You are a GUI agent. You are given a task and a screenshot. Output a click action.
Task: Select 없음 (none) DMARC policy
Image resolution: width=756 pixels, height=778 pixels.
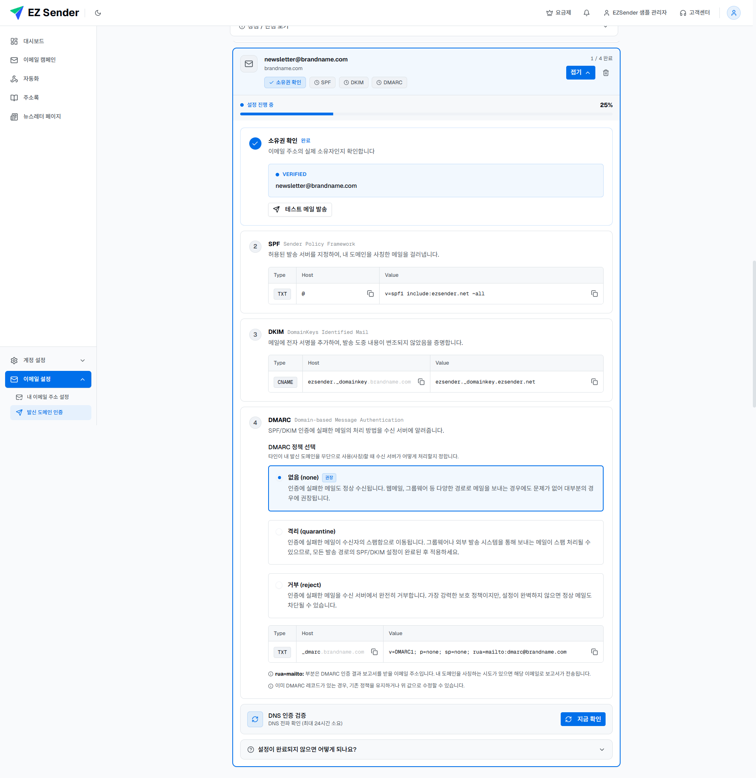pyautogui.click(x=435, y=488)
